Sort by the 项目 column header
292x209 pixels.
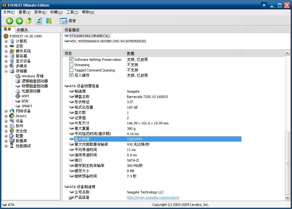pyautogui.click(x=94, y=54)
